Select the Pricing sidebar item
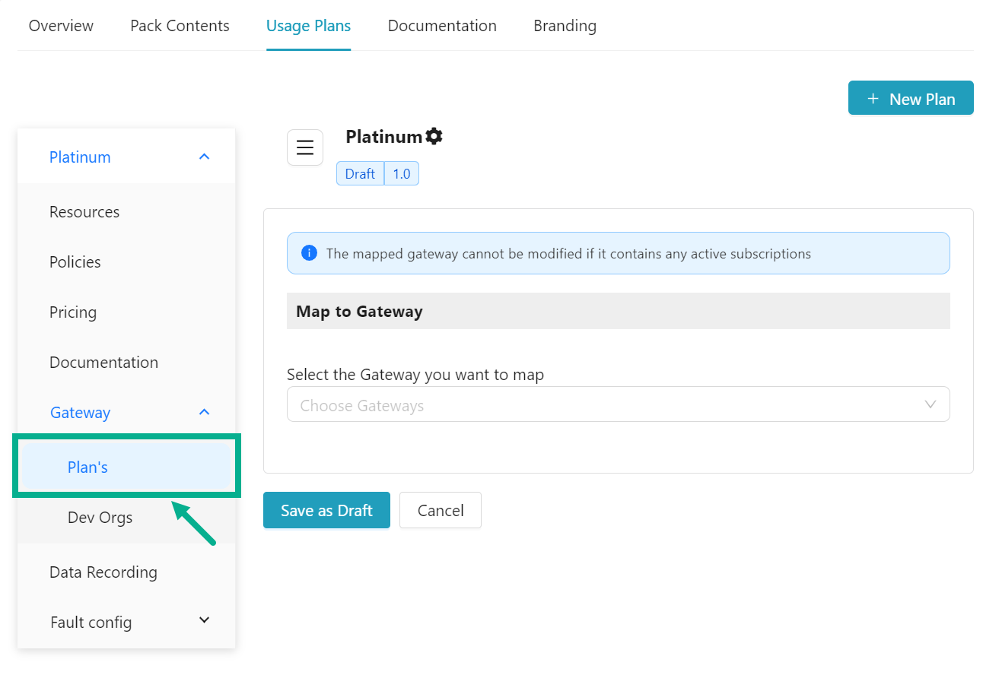The height and width of the screenshot is (675, 983). (73, 312)
